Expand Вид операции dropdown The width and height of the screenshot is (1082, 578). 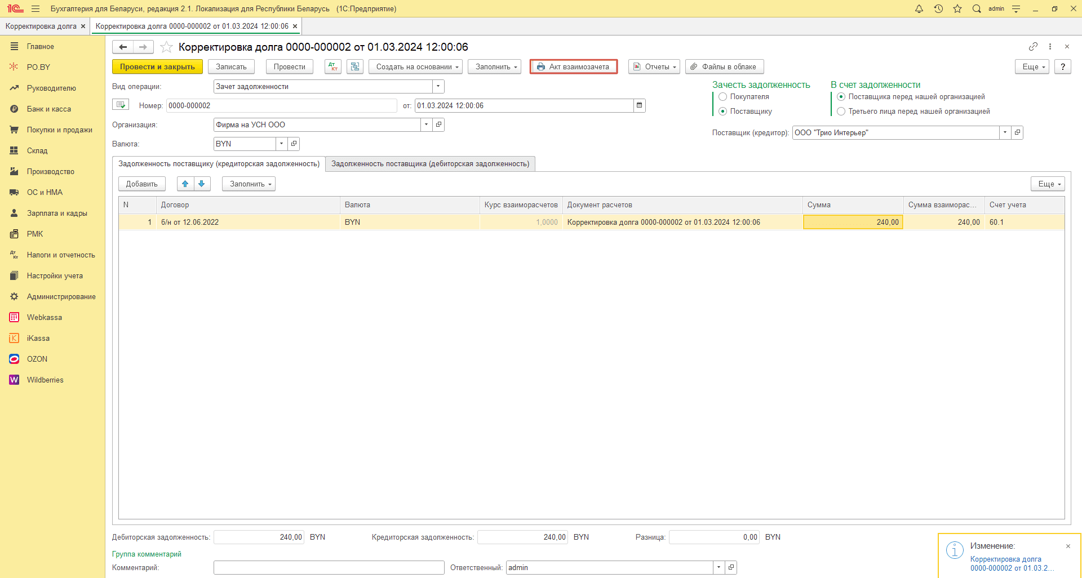pos(438,86)
